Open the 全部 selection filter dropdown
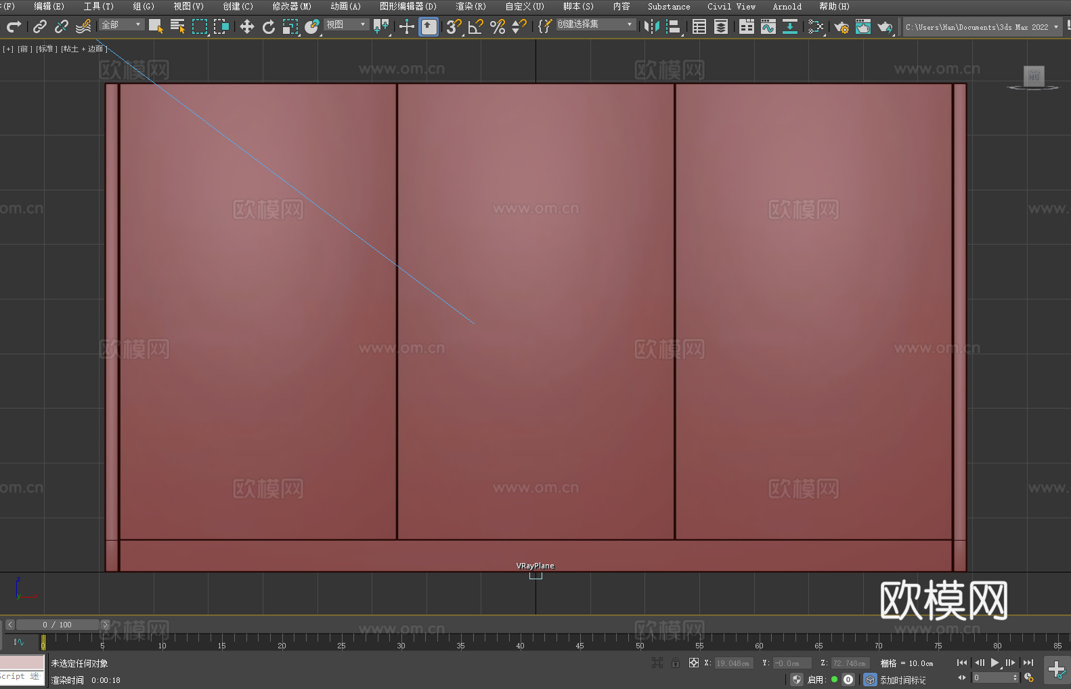 coord(122,24)
